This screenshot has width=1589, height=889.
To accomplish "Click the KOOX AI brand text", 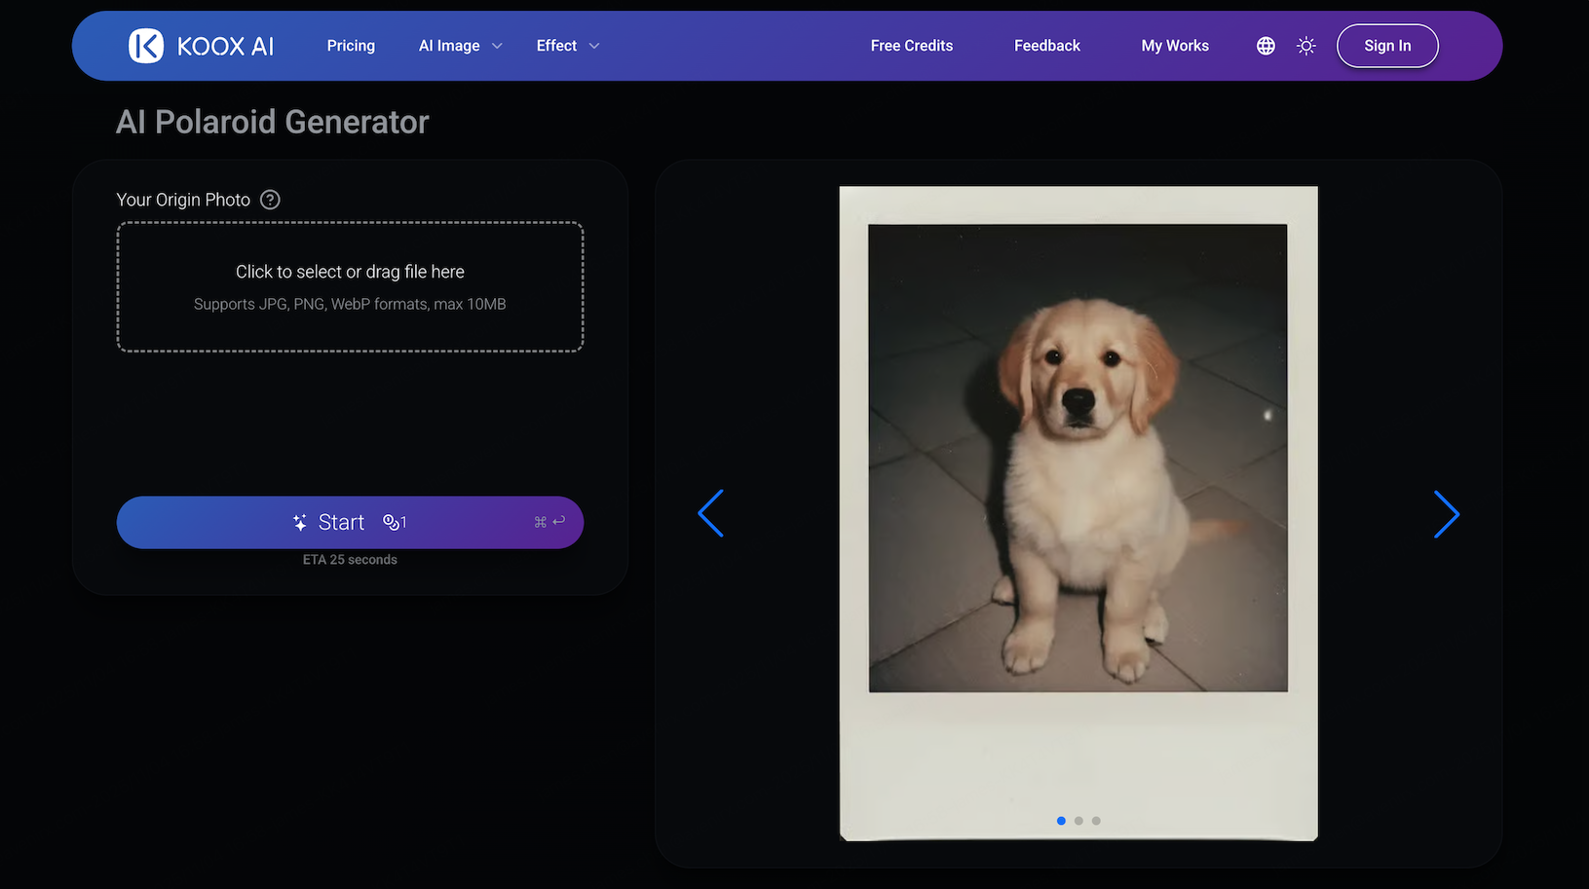I will [x=225, y=46].
